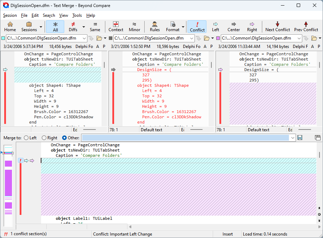The image size is (323, 238).
Task: Click the Minor differences button
Action: [x=134, y=27]
